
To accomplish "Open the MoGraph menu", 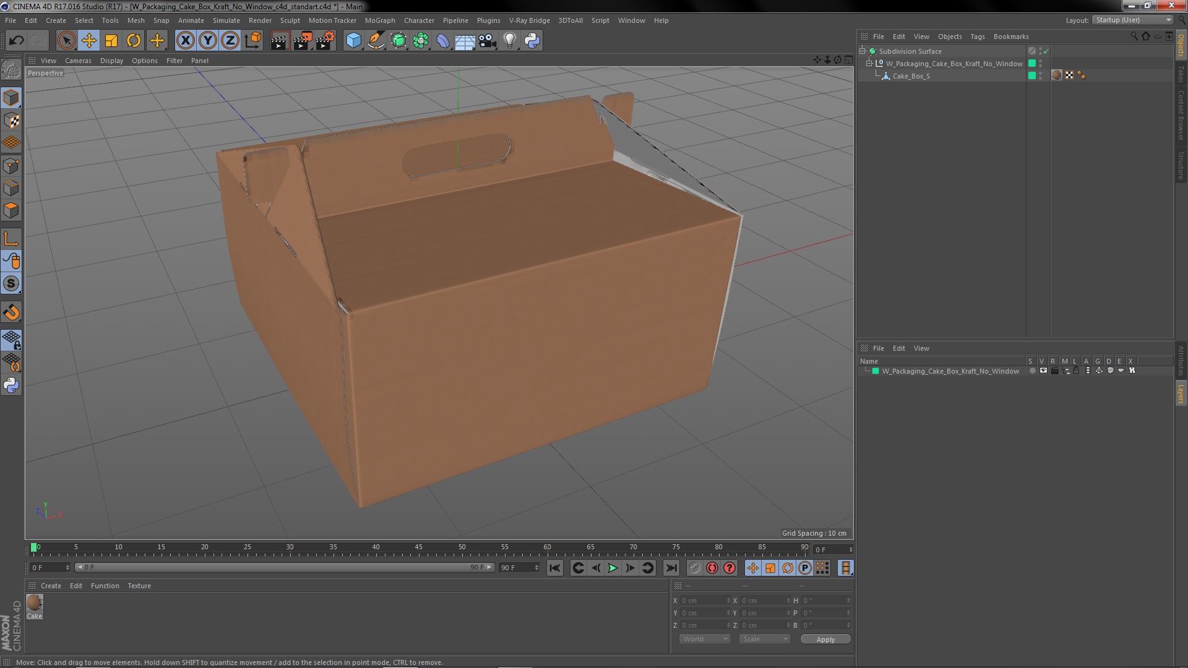I will (x=379, y=20).
